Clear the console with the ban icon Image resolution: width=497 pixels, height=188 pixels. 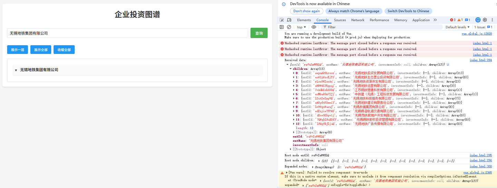[x=289, y=27]
